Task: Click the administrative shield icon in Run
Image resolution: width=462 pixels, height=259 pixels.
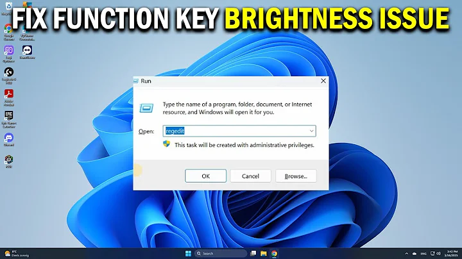Action: (x=166, y=144)
